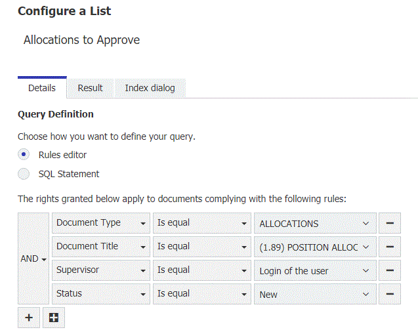This screenshot has height=332, width=418.
Task: Expand the ALLOCATIONS value dropdown
Action: (x=314, y=223)
